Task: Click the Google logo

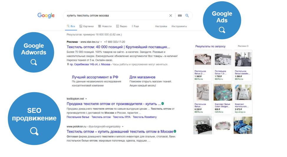Action: tap(46, 15)
